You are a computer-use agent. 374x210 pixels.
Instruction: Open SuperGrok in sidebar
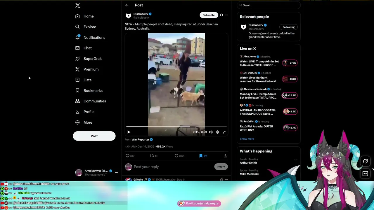point(89,59)
